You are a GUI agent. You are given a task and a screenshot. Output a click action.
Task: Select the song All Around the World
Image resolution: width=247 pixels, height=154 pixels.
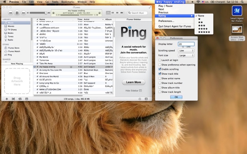click(73, 77)
